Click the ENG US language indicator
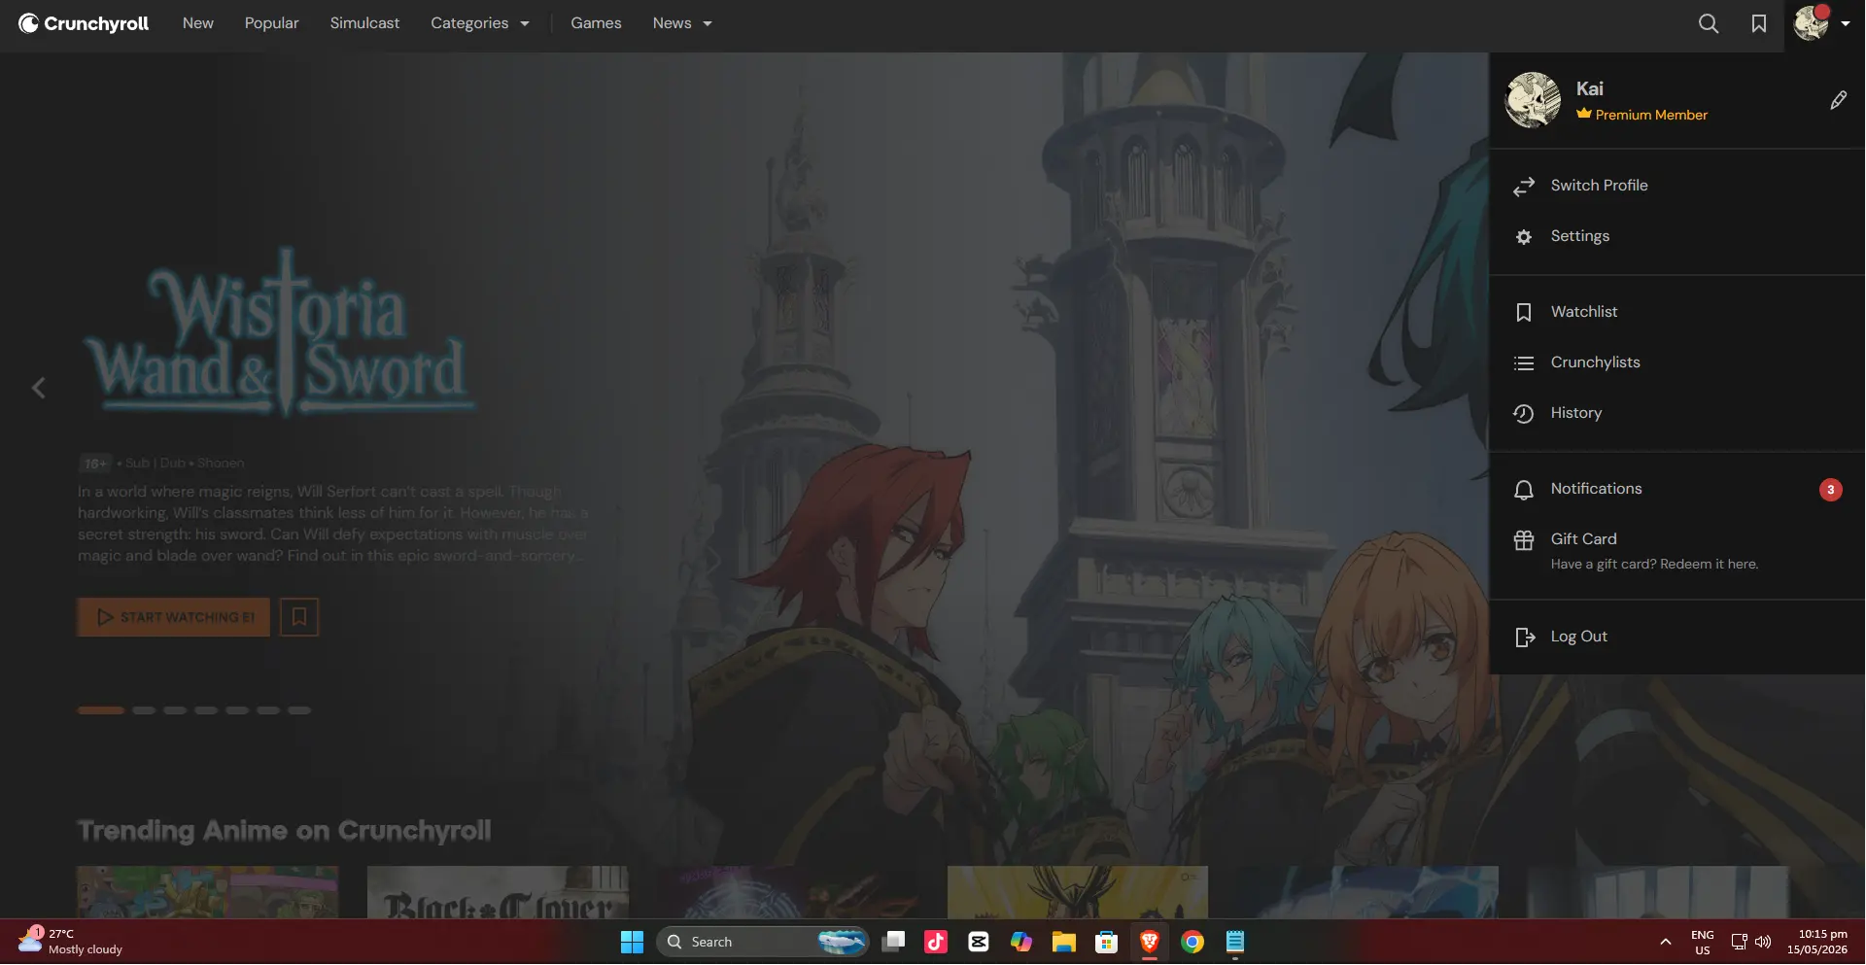The image size is (1866, 965). pyautogui.click(x=1703, y=942)
